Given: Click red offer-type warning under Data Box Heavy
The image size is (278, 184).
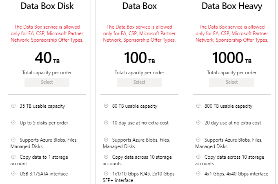Looking at the screenshot, I should coord(232,33).
